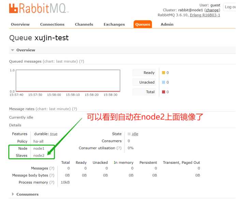
Task: Open the Message rates chart range selector
Action: (x=53, y=109)
